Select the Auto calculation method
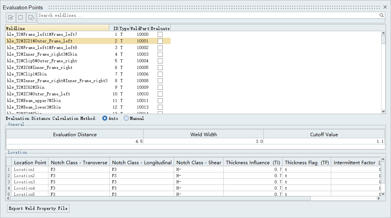Viewport: 391px width, 218px height. click(105, 118)
